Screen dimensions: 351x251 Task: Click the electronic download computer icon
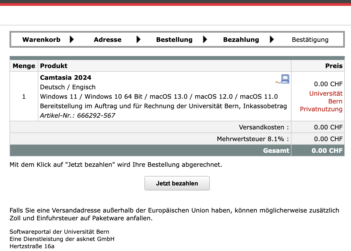tap(283, 79)
